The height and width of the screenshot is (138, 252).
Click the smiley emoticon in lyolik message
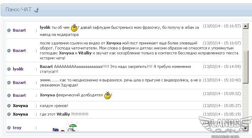pyautogui.click(x=74, y=28)
